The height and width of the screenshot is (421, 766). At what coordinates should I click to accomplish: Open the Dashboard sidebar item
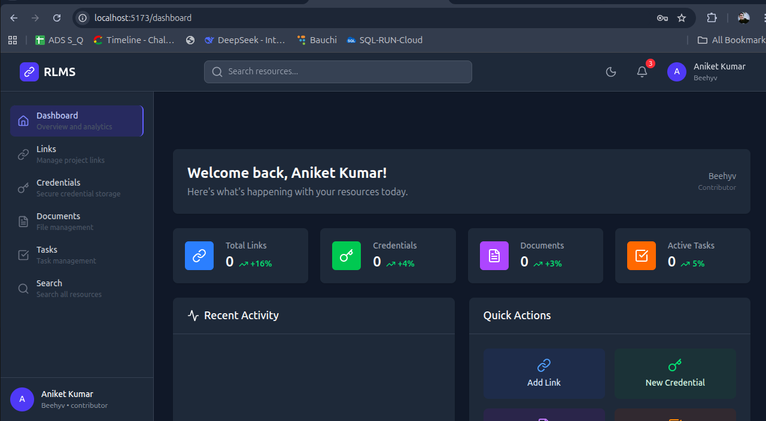pyautogui.click(x=77, y=120)
